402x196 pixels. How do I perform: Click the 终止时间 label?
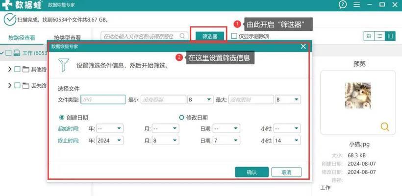[x=69, y=141]
